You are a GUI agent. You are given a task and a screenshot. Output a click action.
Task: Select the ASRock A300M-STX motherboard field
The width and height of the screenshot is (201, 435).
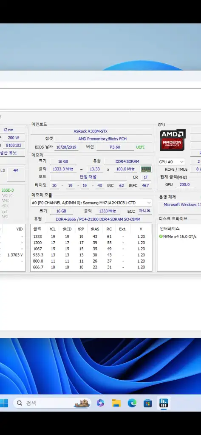pyautogui.click(x=91, y=131)
